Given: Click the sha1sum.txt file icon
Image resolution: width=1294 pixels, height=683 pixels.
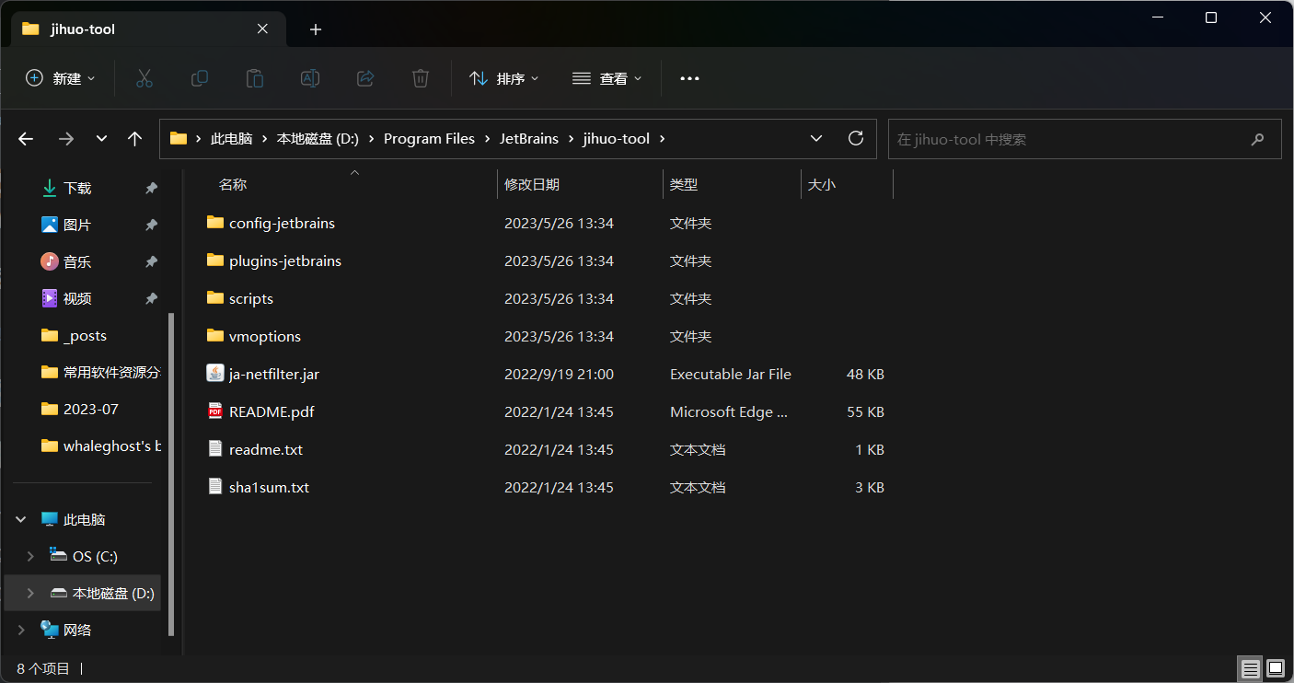Looking at the screenshot, I should click(215, 486).
